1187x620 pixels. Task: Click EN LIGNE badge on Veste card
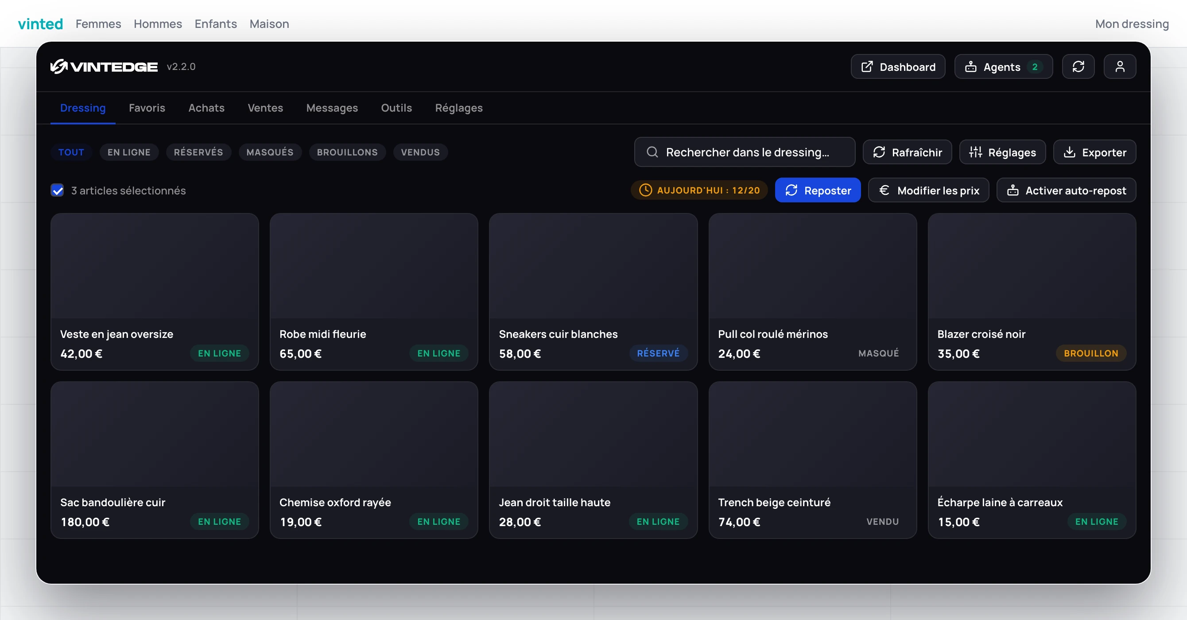[x=219, y=353]
